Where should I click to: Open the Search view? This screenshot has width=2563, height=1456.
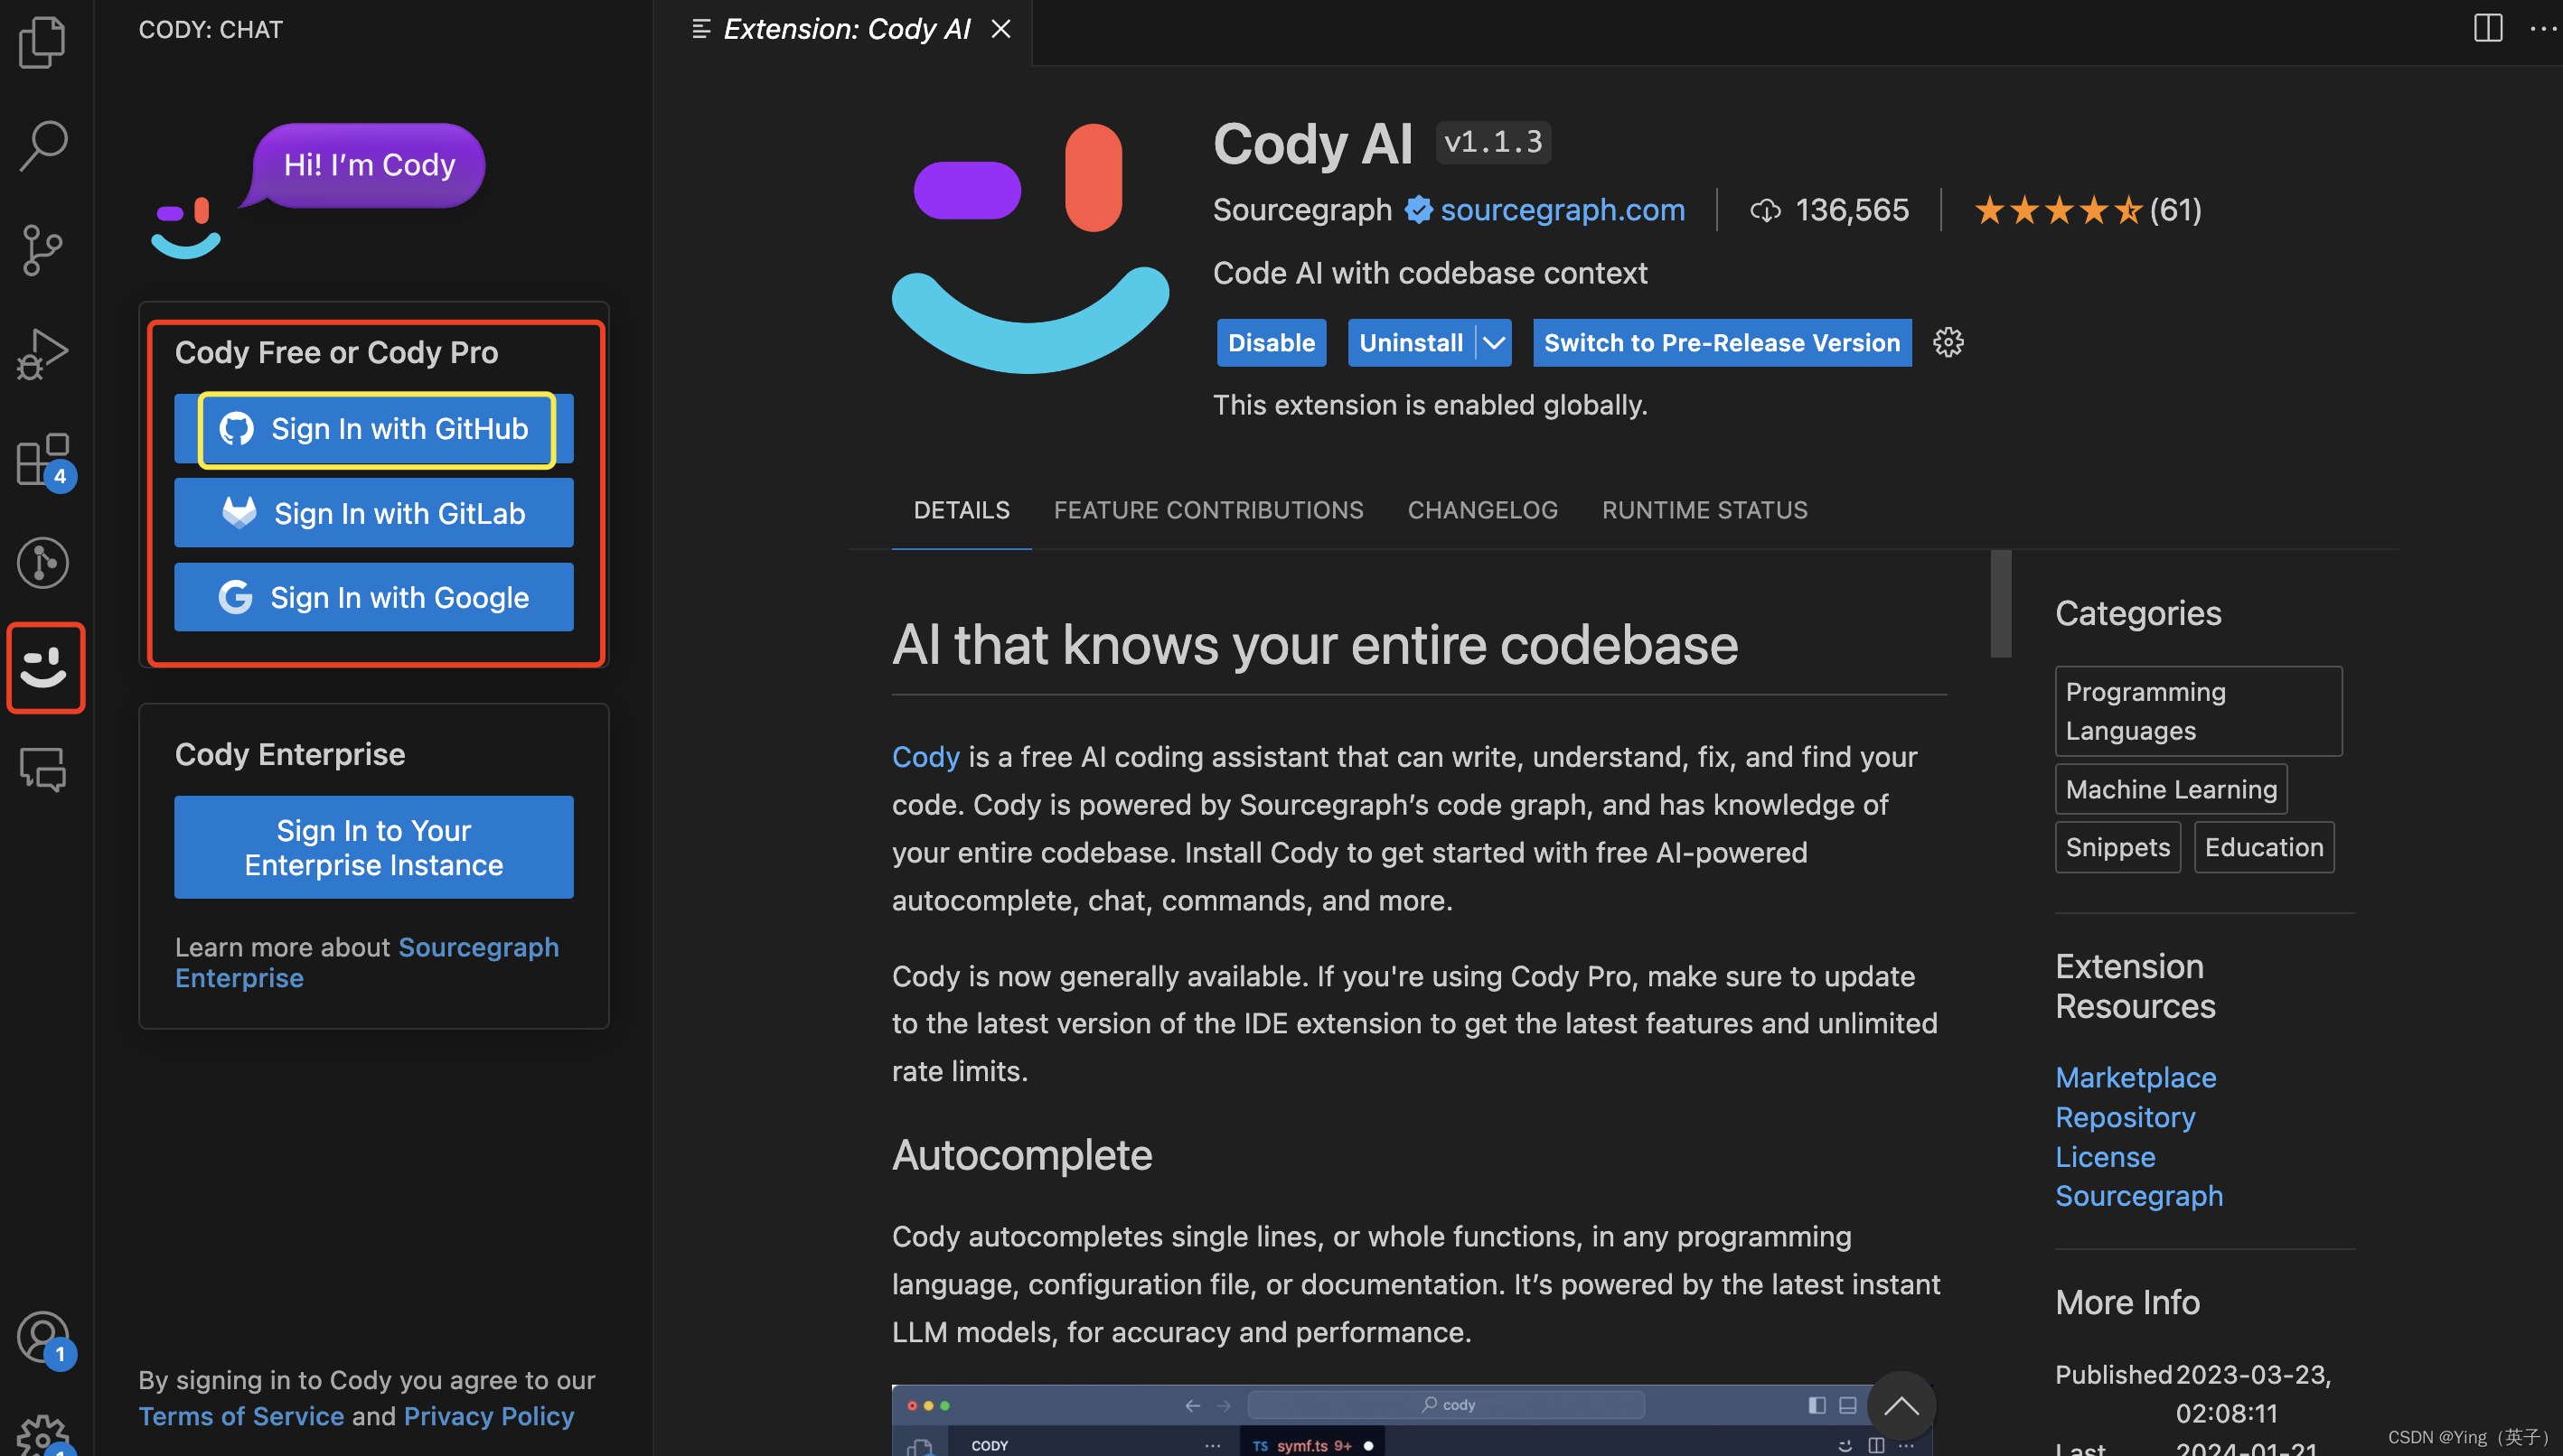point(43,146)
